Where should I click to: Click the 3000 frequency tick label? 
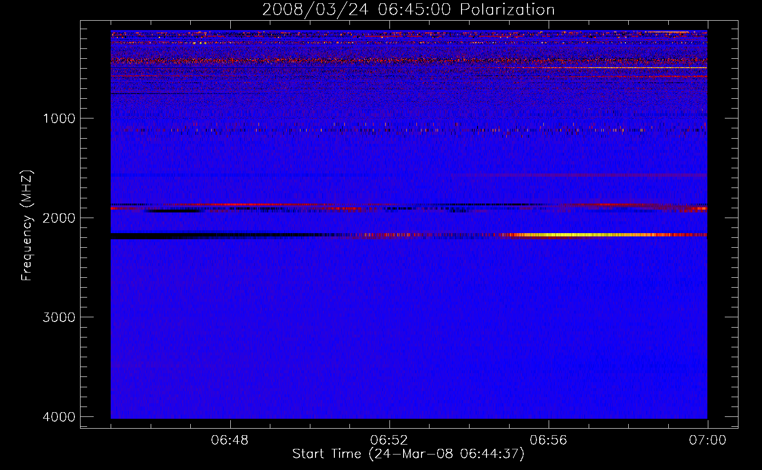point(59,317)
